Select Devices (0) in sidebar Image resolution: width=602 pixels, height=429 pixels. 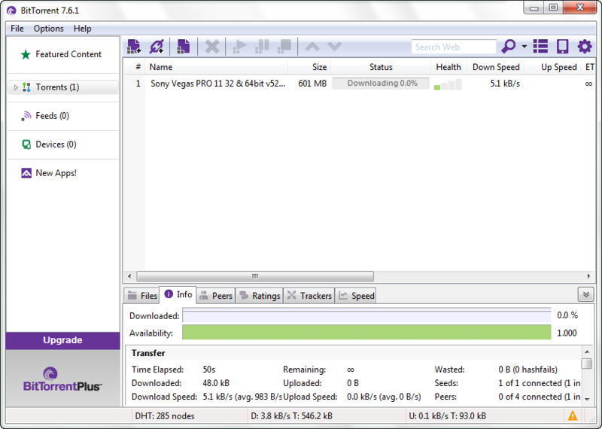(x=63, y=145)
